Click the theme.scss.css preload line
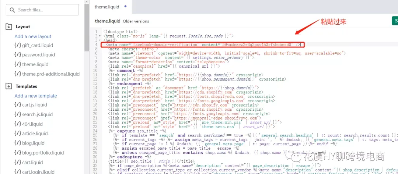Screen dimensions: 398x174 coord(191,127)
